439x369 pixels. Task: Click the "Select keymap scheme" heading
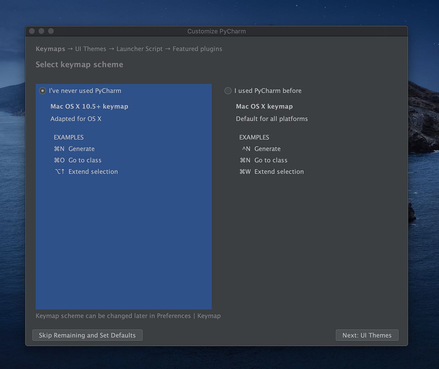pyautogui.click(x=79, y=65)
